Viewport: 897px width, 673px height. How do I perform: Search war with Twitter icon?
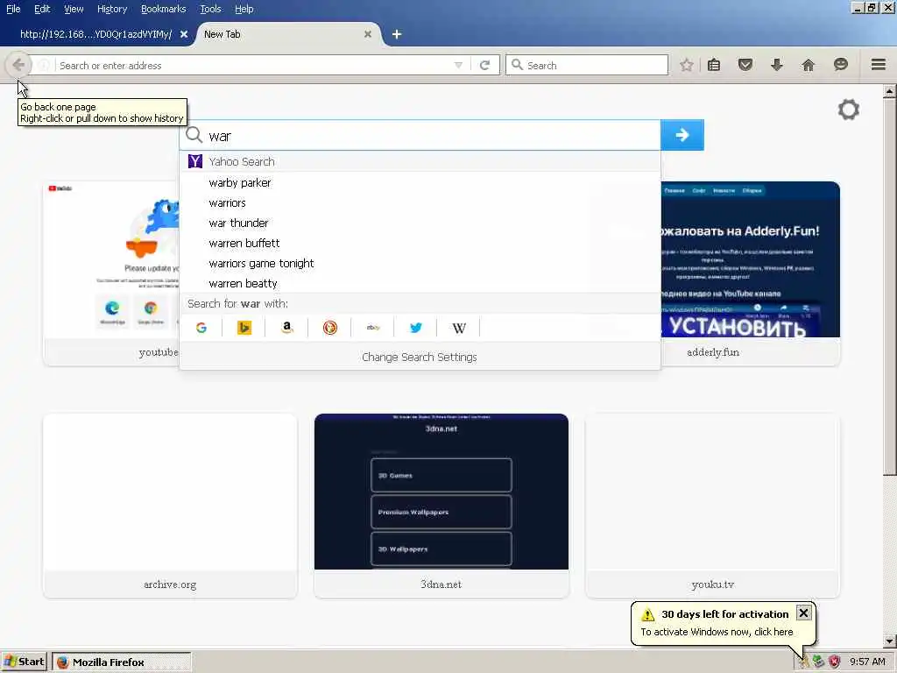pyautogui.click(x=416, y=328)
